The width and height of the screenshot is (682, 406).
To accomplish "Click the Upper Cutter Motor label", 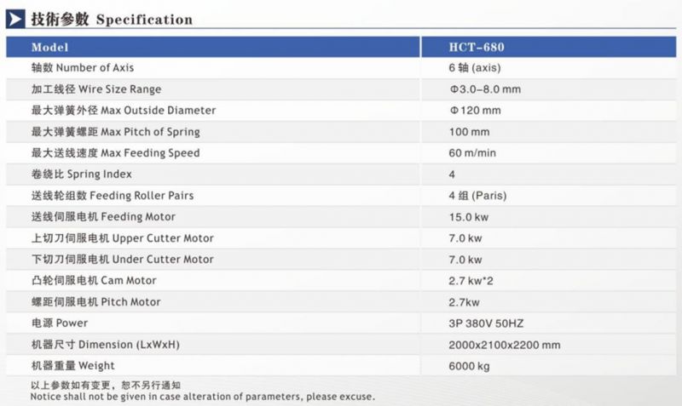I will (x=123, y=238).
